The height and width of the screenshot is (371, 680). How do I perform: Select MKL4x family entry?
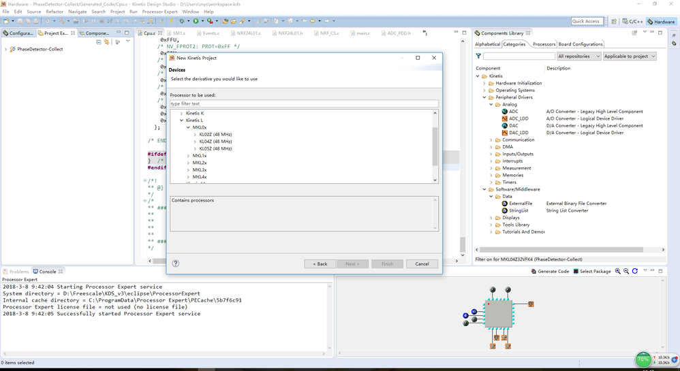200,177
